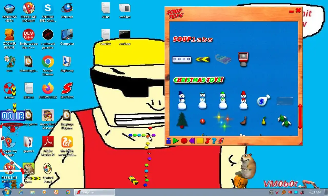Click the red flag icon in the system tray
328x196 pixels.
(x=290, y=192)
